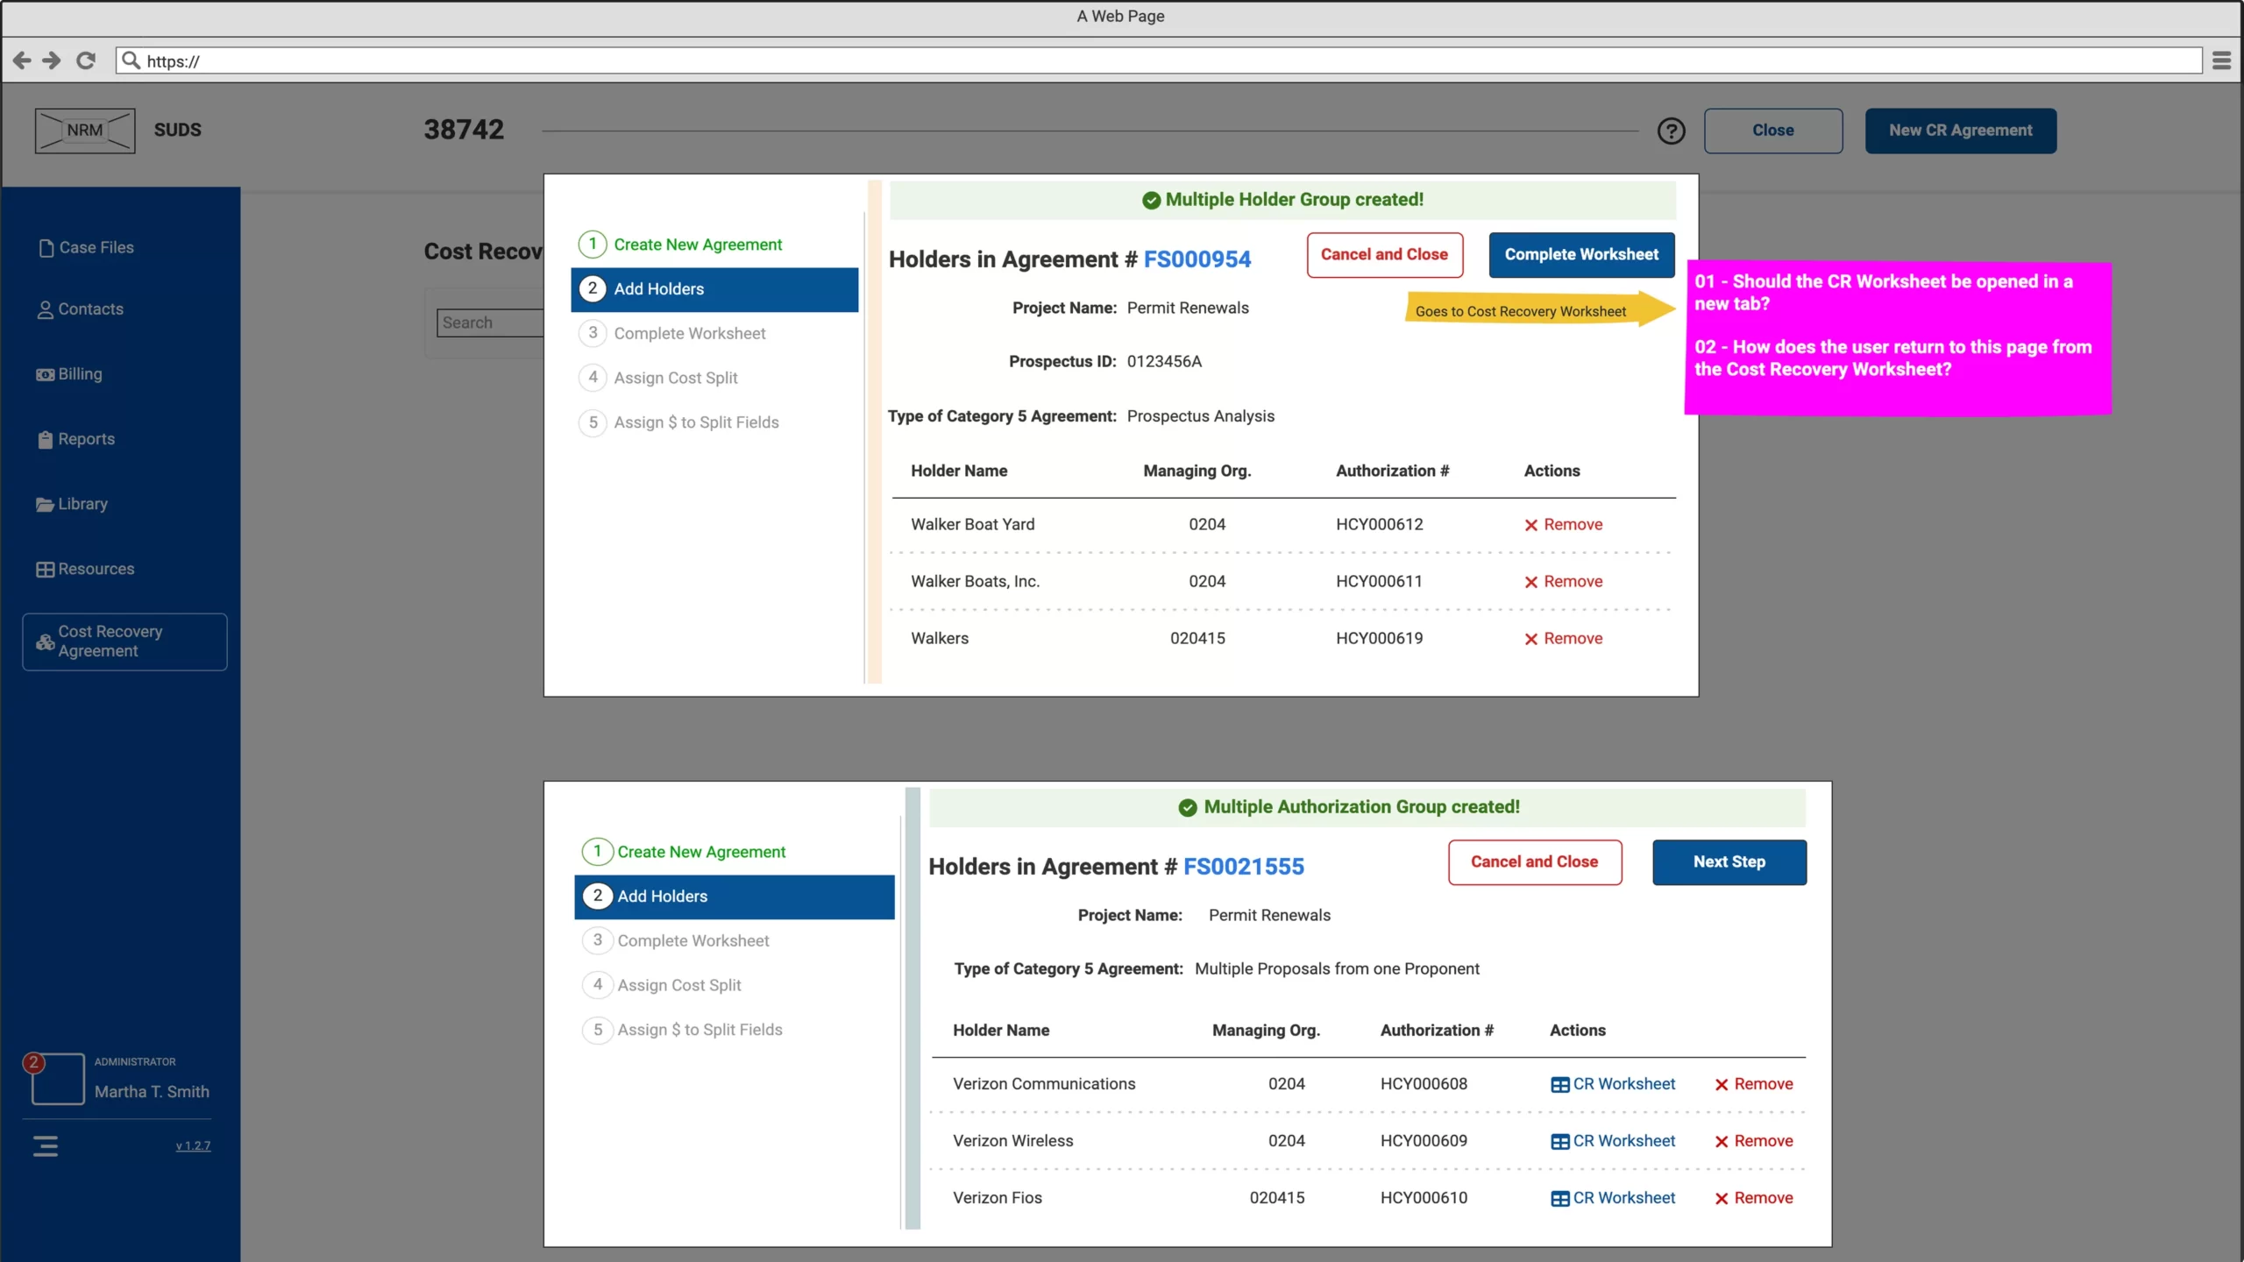Screen dimensions: 2244x1262
Task: Open CR Worksheet for Verizon Fios
Action: pos(1613,1197)
